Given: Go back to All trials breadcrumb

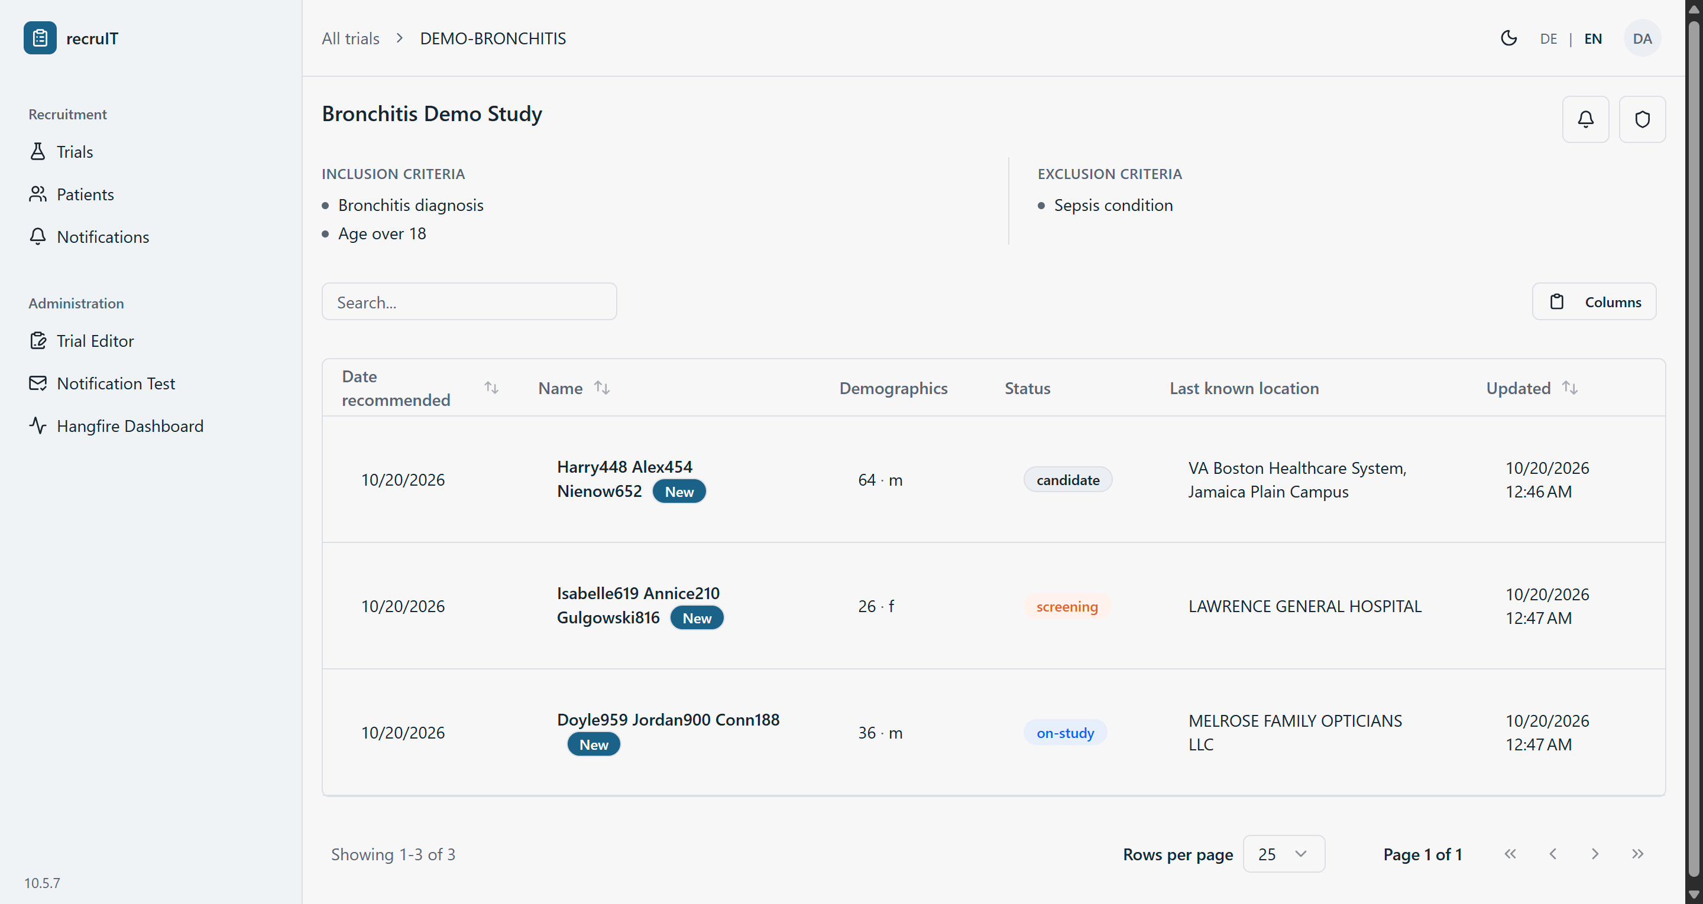Looking at the screenshot, I should (x=351, y=38).
